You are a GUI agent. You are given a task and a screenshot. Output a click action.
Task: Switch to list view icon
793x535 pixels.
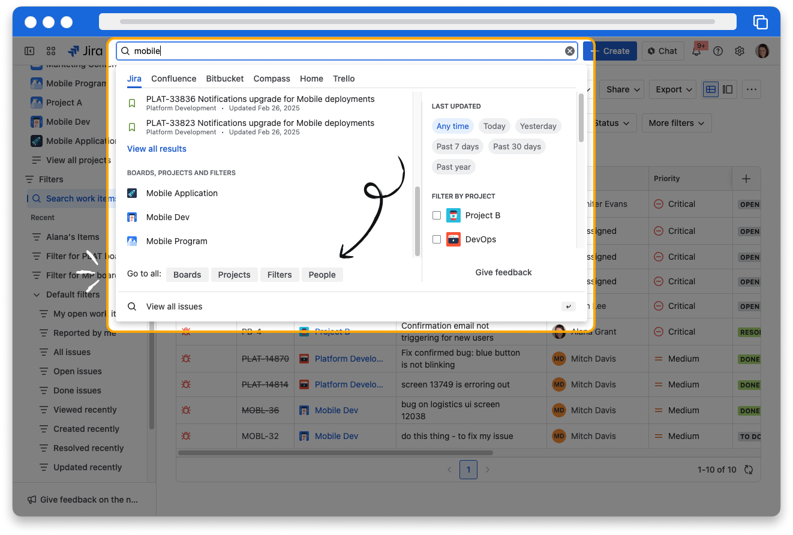pyautogui.click(x=711, y=89)
